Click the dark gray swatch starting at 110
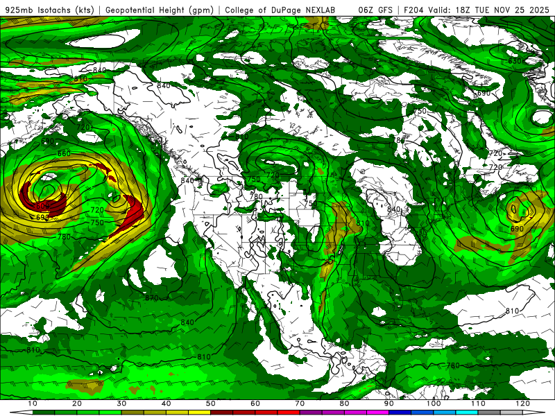 pos(489,413)
